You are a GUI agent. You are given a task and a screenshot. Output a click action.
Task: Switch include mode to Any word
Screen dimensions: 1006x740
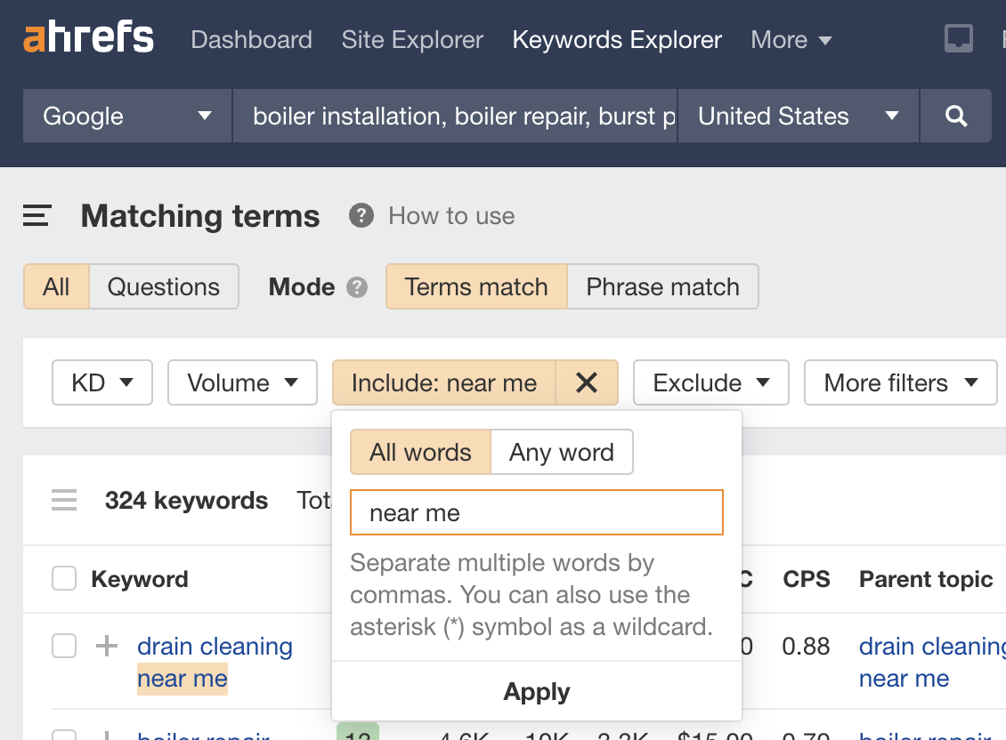point(561,452)
